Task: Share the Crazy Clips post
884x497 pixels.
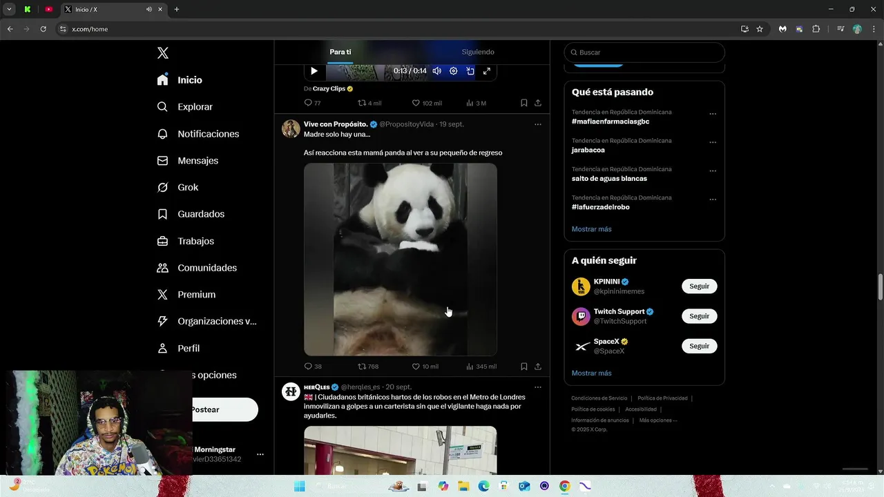Action: pos(538,103)
